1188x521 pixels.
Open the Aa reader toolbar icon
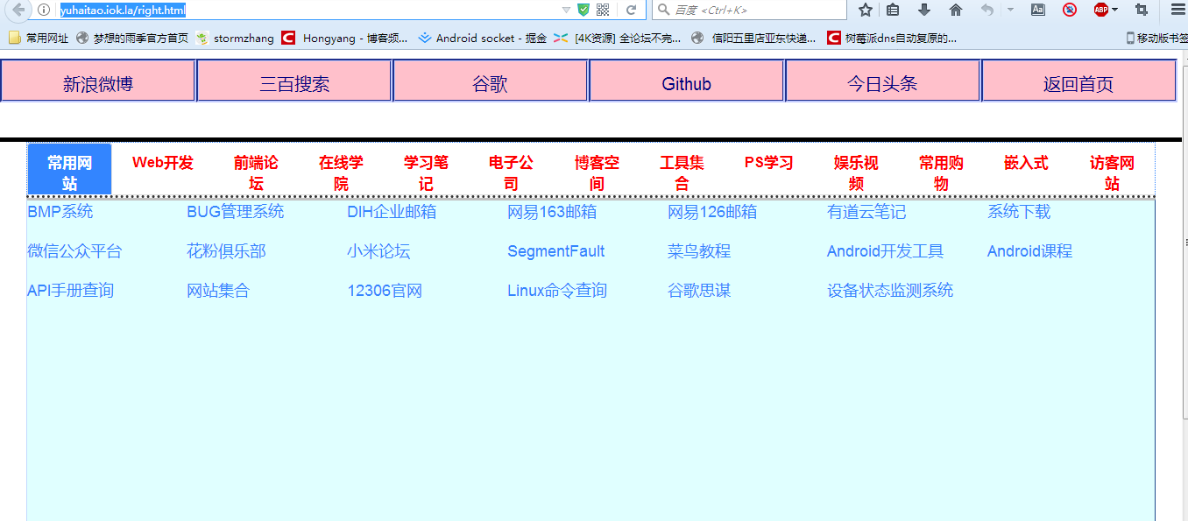pyautogui.click(x=1038, y=10)
